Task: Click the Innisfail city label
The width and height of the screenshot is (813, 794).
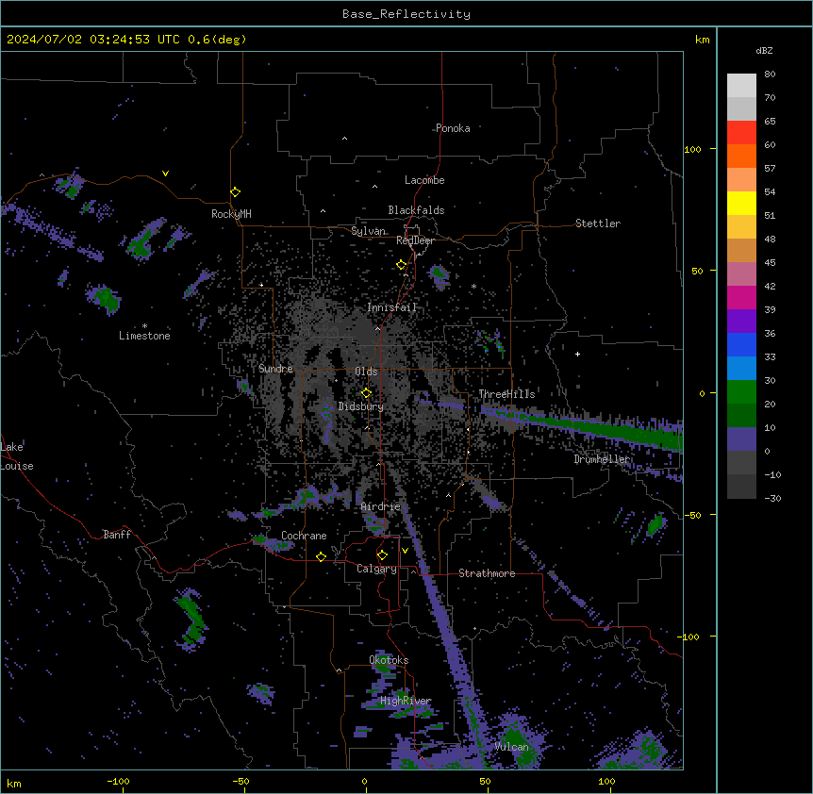Action: coord(391,307)
